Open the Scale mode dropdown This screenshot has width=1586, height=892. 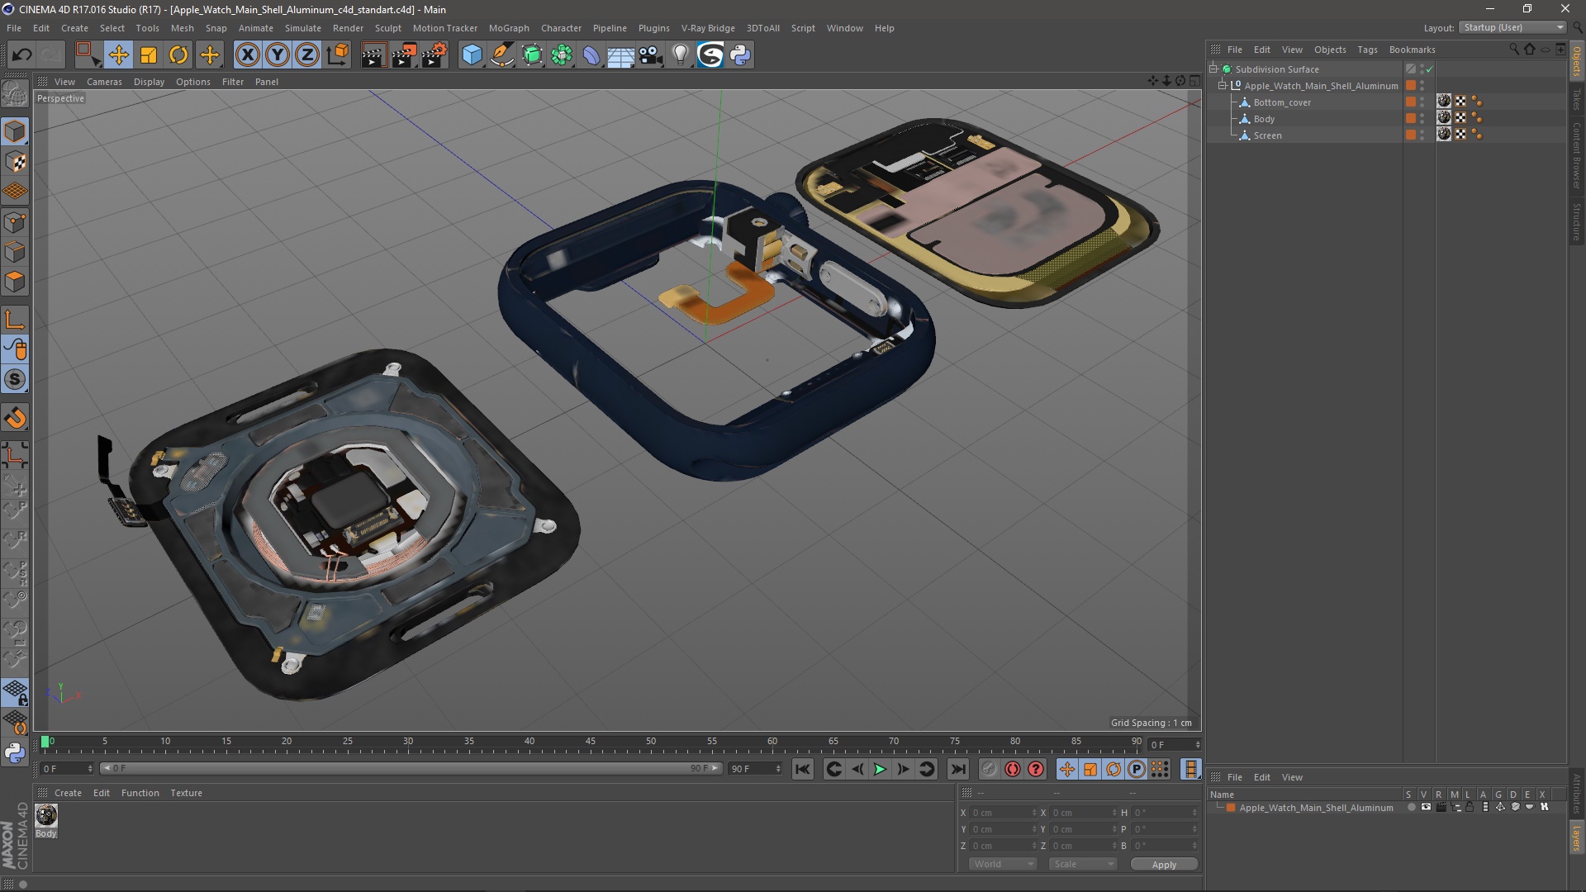coord(1083,864)
